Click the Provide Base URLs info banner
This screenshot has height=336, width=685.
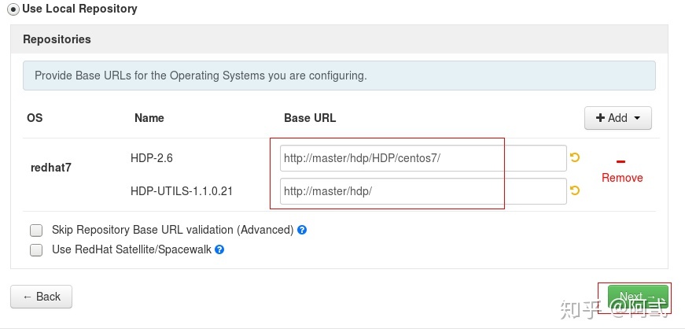click(339, 76)
